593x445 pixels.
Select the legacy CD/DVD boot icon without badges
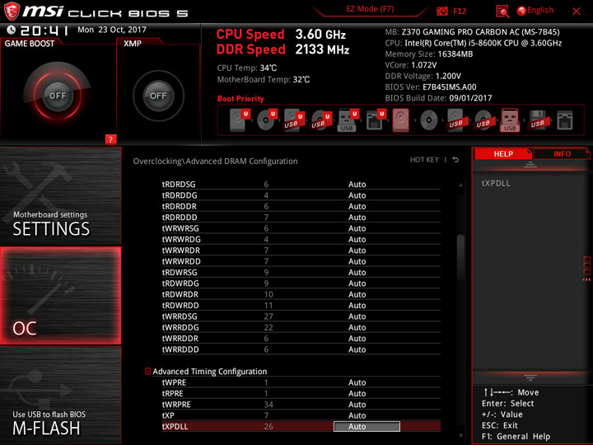coord(428,120)
